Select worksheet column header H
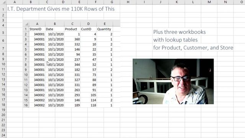Image resolution: width=245 pixels, height=138 pixels. pos(128,2)
